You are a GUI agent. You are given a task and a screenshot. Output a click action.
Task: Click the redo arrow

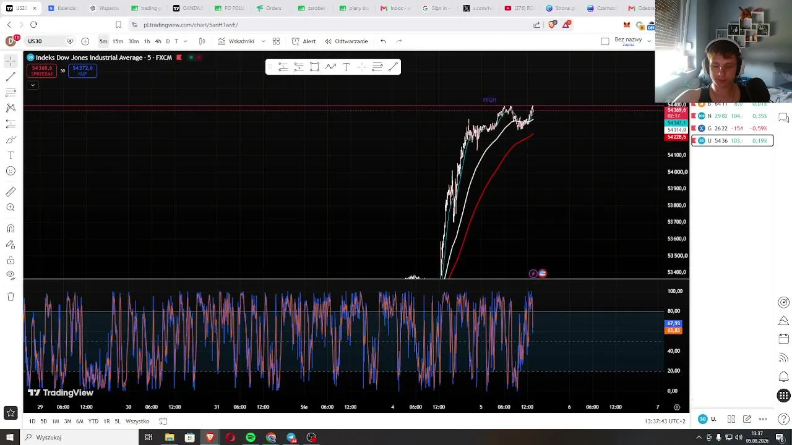point(399,41)
